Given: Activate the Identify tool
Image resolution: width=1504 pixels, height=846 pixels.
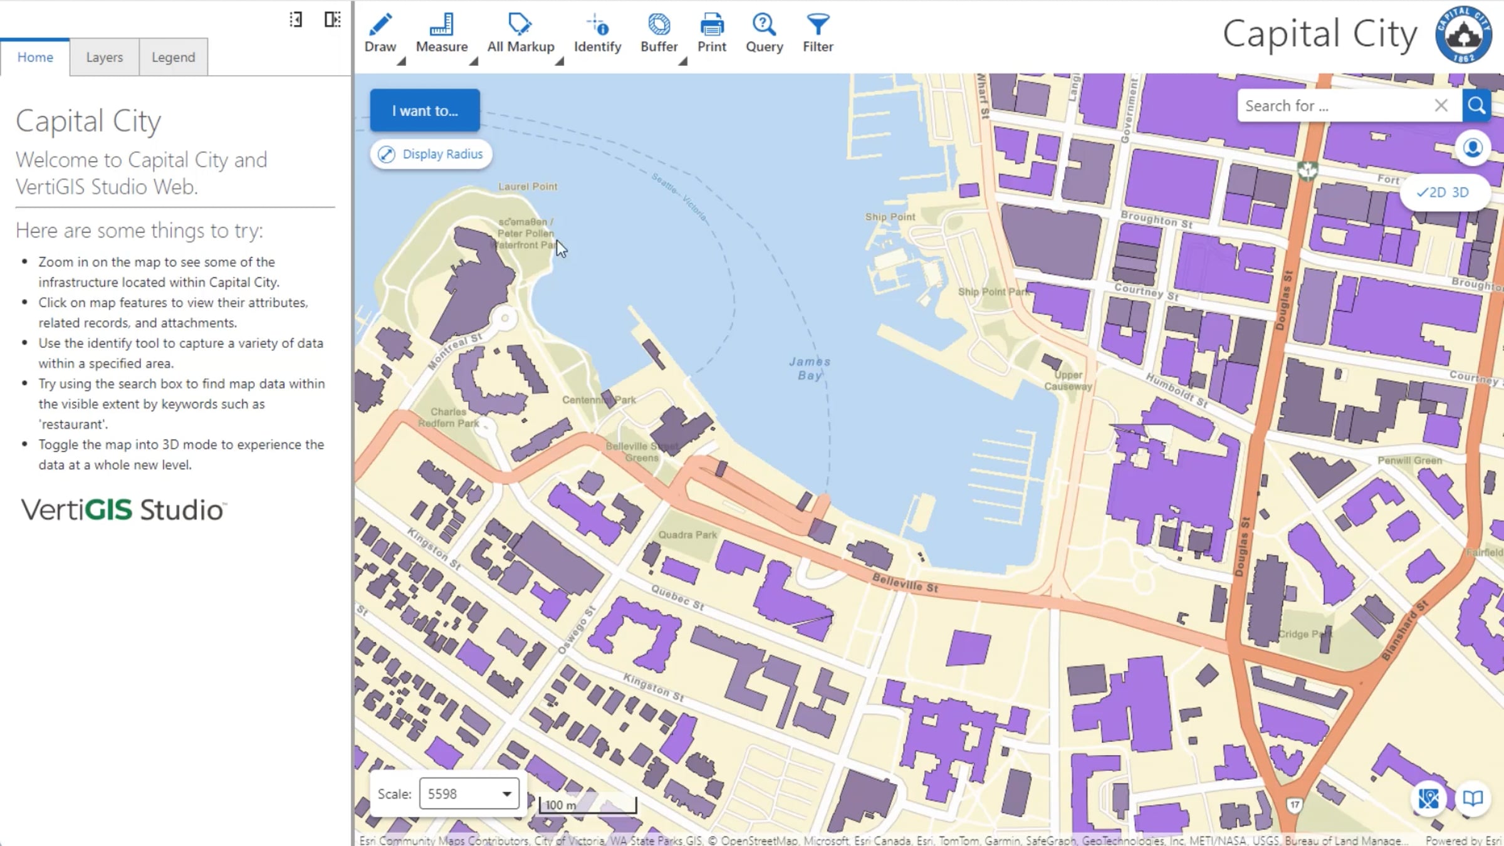Looking at the screenshot, I should coord(597,33).
